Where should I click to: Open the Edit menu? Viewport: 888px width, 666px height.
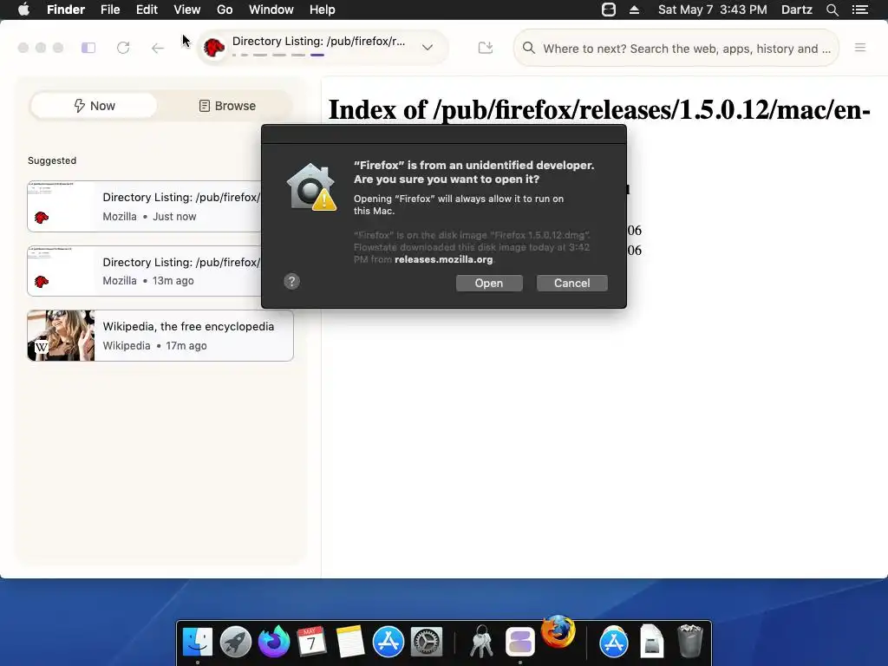[x=147, y=10]
